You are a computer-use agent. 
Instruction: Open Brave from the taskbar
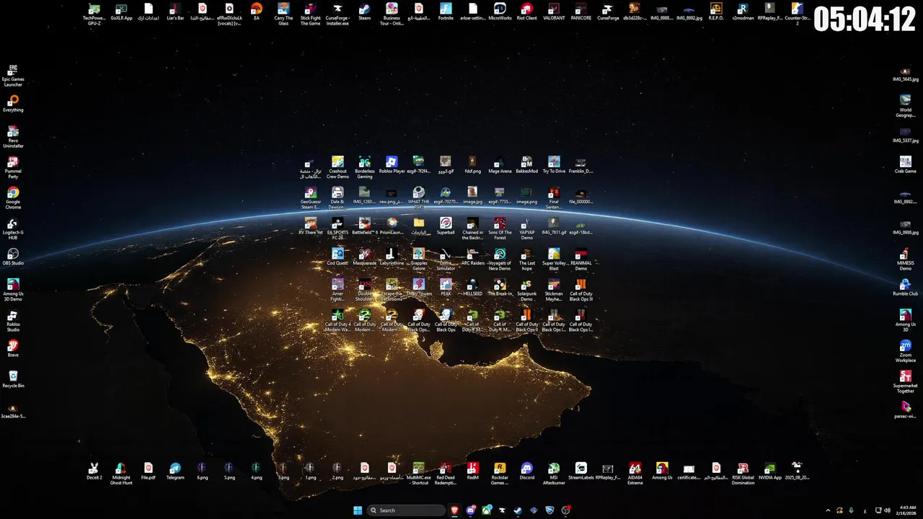[454, 510]
